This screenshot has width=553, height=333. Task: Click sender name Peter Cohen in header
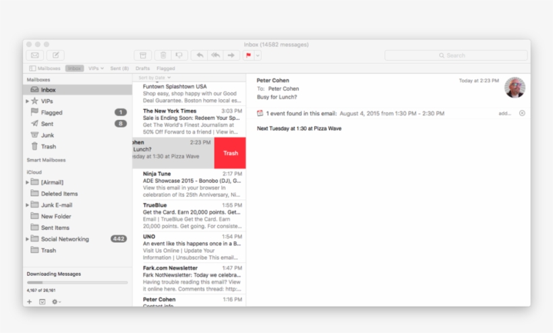272,80
